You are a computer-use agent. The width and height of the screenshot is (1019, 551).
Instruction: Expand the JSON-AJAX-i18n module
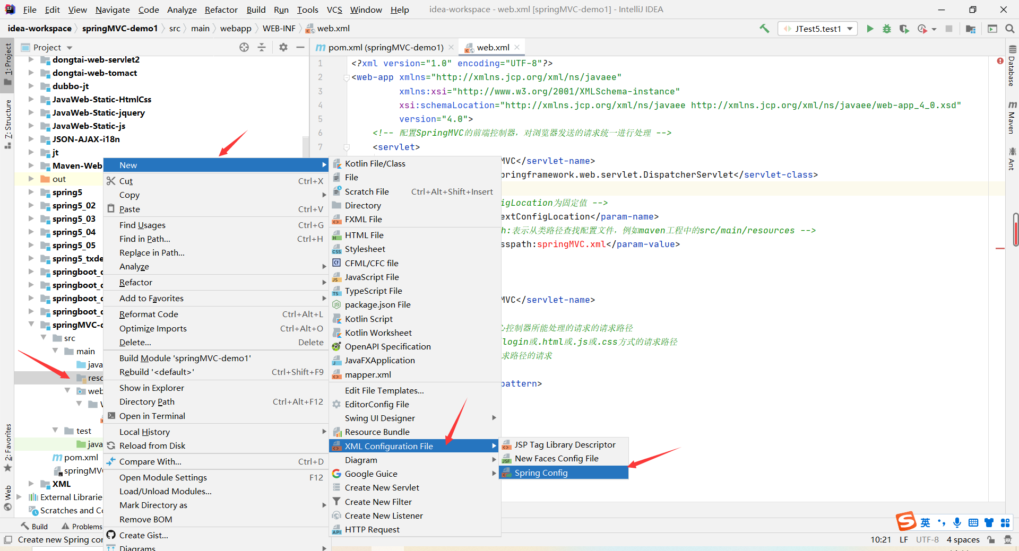pyautogui.click(x=31, y=139)
